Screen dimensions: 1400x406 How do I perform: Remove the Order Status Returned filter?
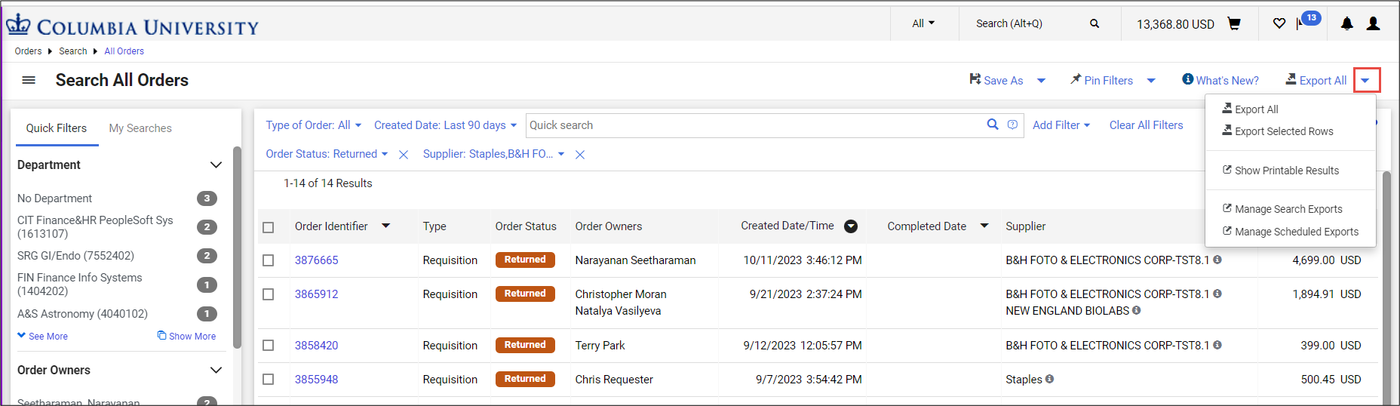(404, 155)
